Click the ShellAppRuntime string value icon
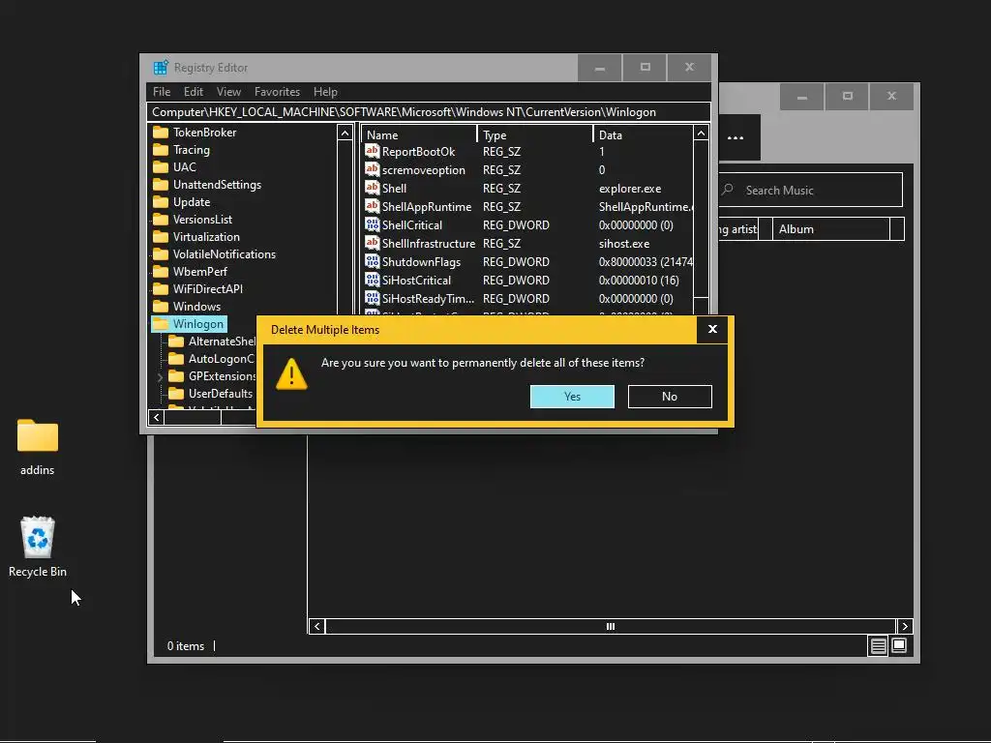 pyautogui.click(x=373, y=206)
